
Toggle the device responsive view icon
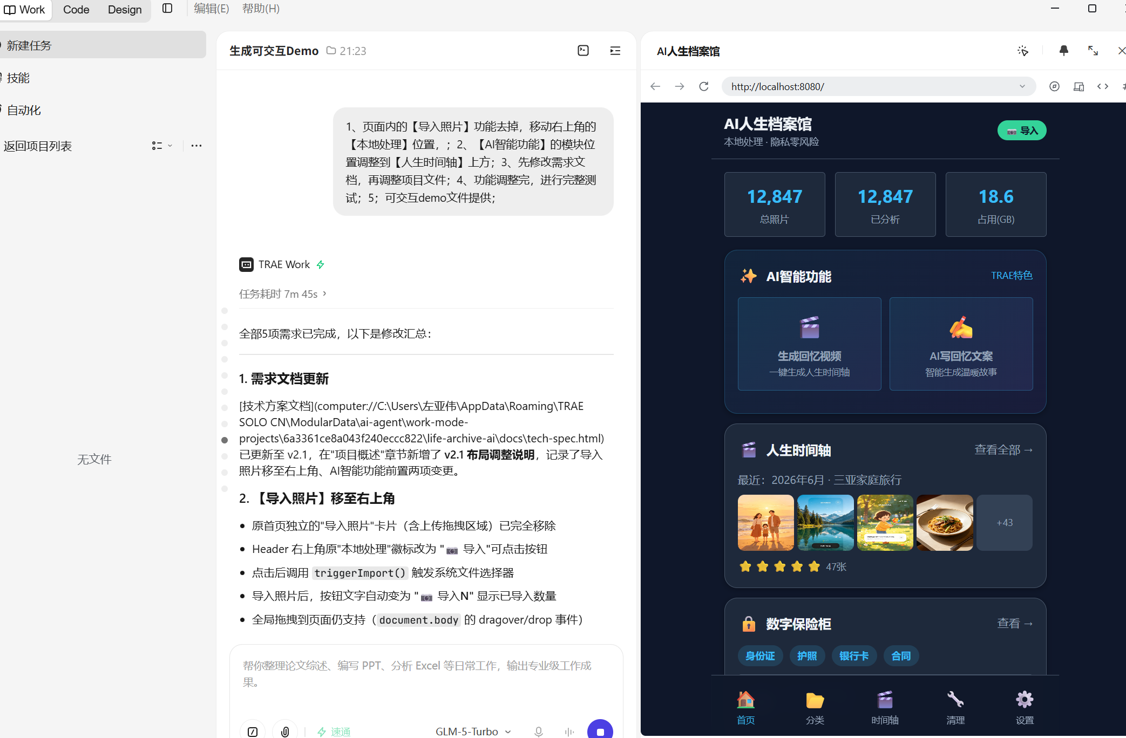pyautogui.click(x=1078, y=86)
